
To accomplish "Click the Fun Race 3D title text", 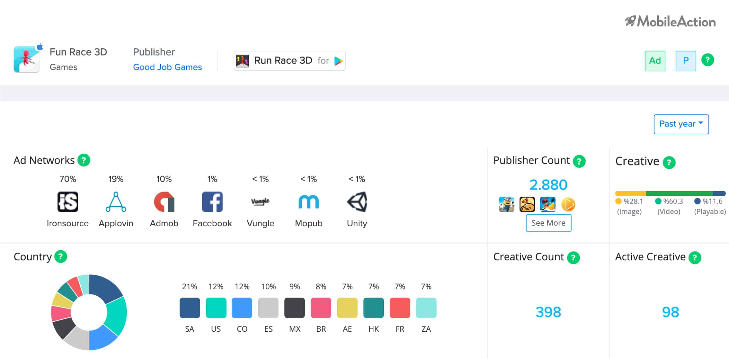I will (x=78, y=52).
